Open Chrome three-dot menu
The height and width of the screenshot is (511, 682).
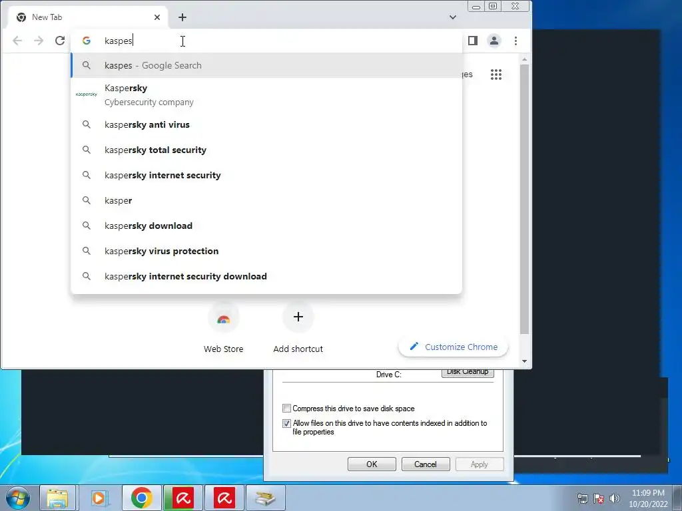click(x=516, y=41)
